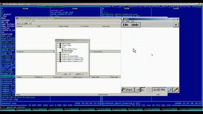Expand the Pocket PC 2003 tree node

58,46
